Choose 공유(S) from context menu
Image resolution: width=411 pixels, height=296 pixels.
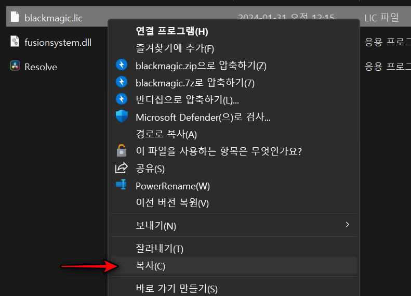pyautogui.click(x=234, y=169)
